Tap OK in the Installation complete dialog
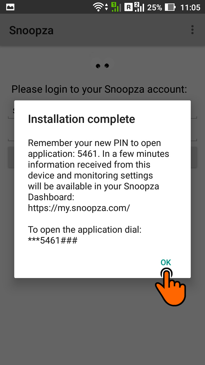This screenshot has height=365, width=205. point(166,263)
